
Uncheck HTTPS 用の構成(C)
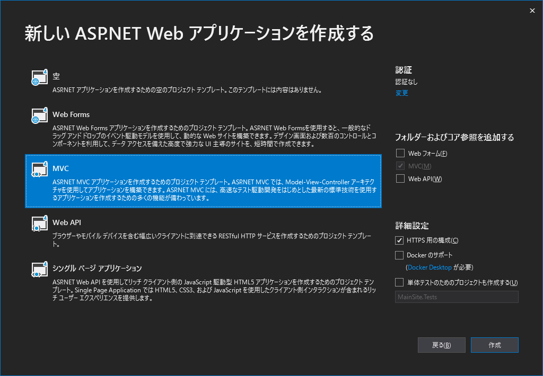coord(399,240)
